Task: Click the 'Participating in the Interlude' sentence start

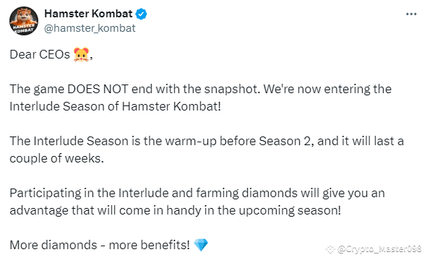Action: (89, 193)
